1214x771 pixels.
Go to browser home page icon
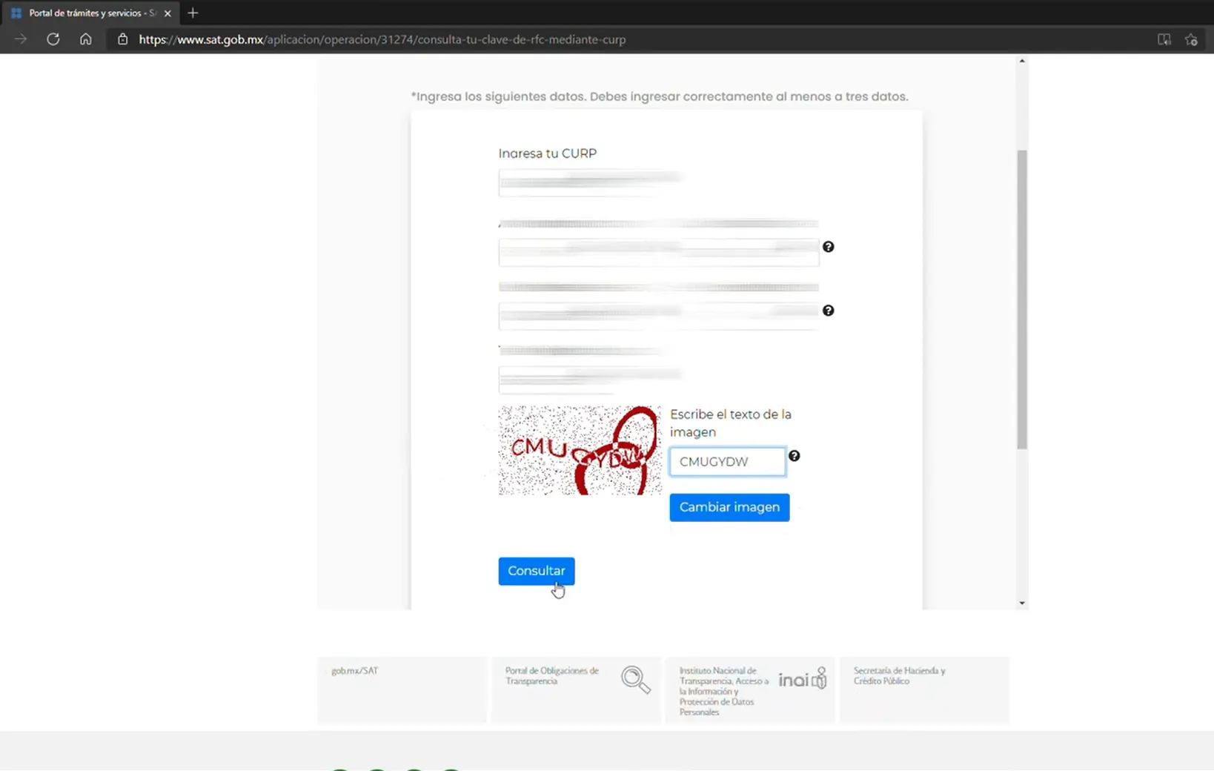tap(86, 39)
